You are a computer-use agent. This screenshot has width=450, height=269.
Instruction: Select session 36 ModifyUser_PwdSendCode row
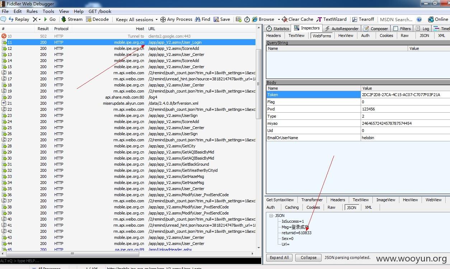click(x=128, y=195)
